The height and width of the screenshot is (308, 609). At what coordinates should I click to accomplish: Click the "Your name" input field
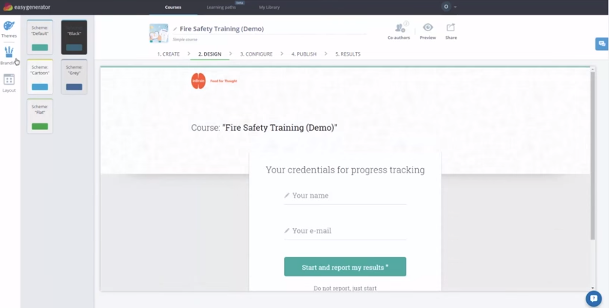point(345,196)
